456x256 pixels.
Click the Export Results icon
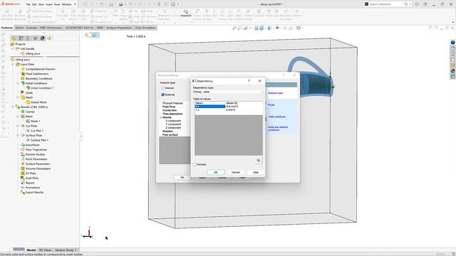23,192
